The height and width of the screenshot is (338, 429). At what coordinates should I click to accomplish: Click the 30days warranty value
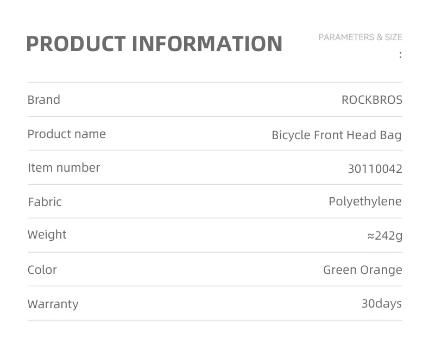point(382,303)
